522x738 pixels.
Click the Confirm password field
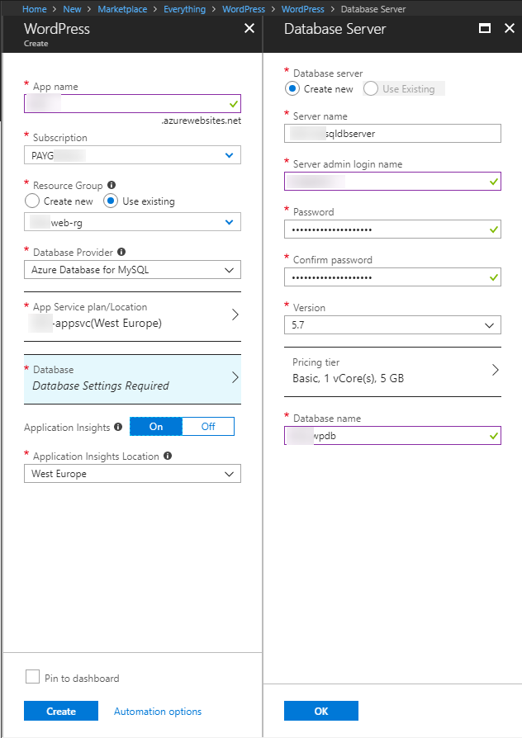(x=392, y=277)
